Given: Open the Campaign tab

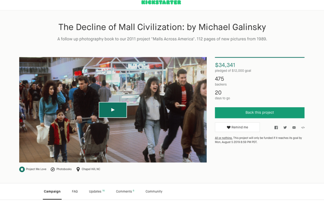Looking at the screenshot, I should pos(52,192).
